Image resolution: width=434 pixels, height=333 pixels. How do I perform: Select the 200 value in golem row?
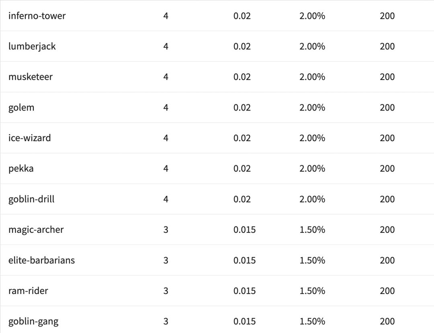(387, 108)
